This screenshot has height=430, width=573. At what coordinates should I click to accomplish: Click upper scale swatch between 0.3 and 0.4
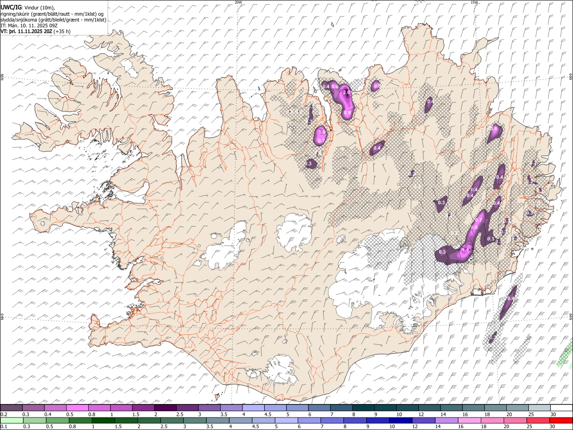coord(34,408)
